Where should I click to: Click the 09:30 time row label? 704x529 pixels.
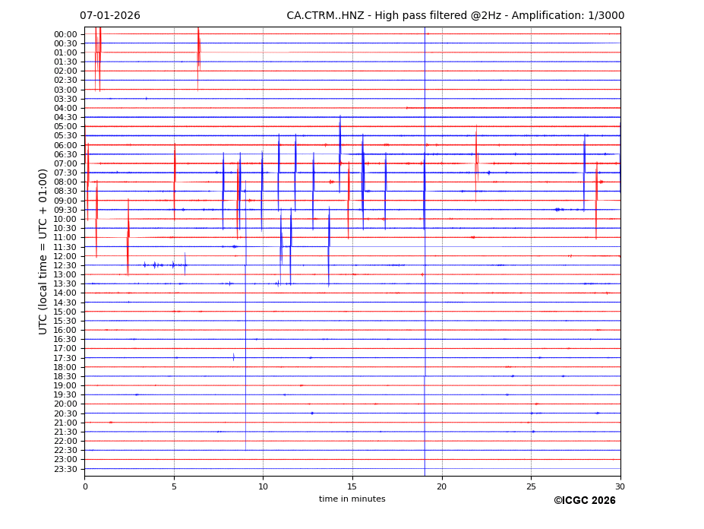(65, 210)
